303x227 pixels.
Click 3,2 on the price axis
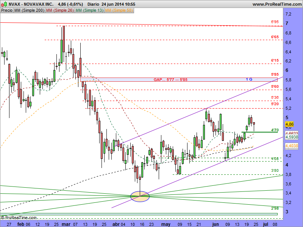coord(288,202)
